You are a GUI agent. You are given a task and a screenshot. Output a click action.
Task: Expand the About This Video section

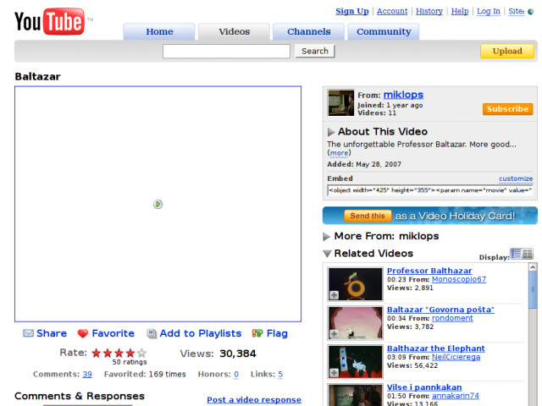[331, 132]
